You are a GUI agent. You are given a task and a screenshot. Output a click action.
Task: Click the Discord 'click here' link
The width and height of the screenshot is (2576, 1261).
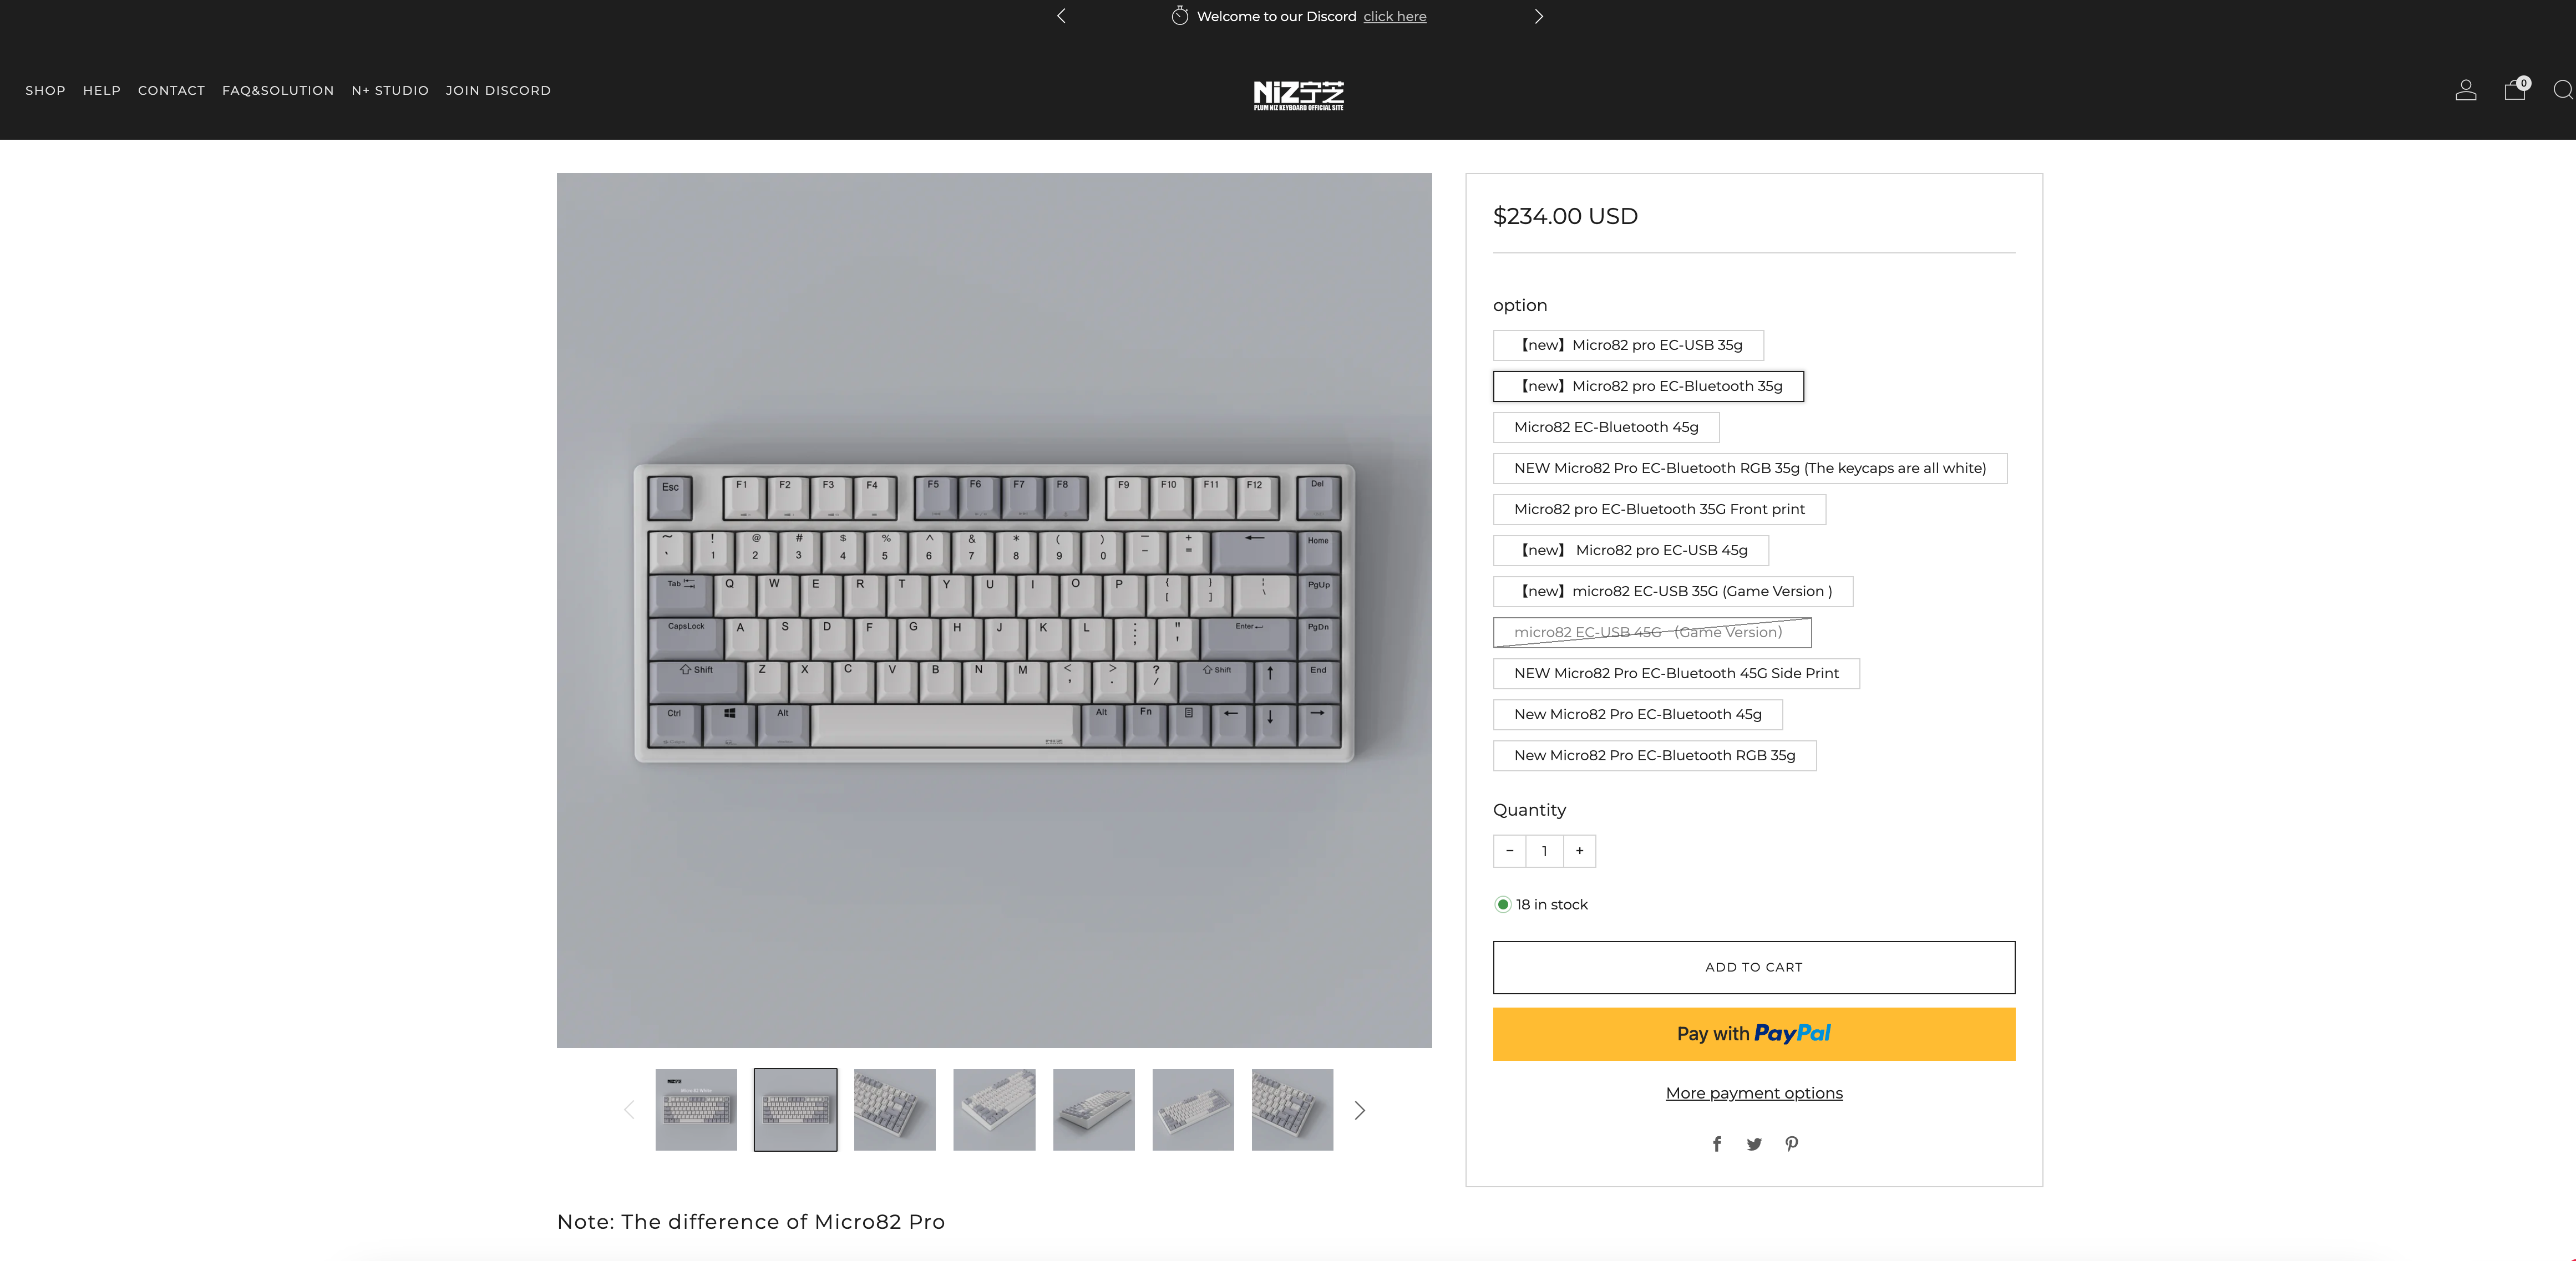point(1395,16)
